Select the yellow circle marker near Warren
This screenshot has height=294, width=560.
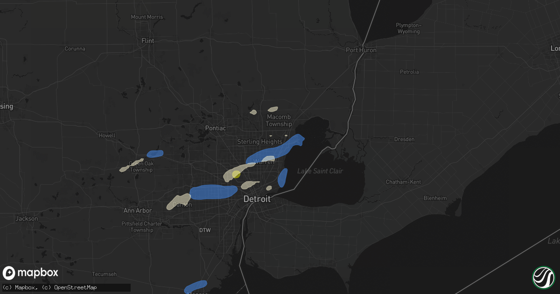click(236, 174)
